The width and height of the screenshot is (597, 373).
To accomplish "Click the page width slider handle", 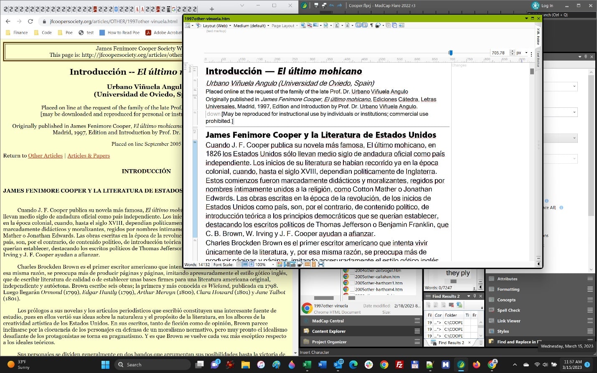I will tap(450, 53).
